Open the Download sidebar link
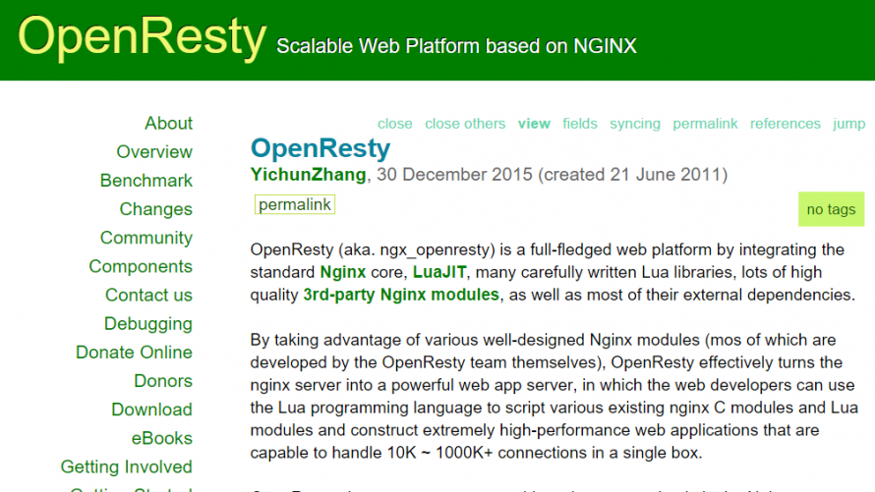Screen dimensions: 875x492 click(x=151, y=410)
